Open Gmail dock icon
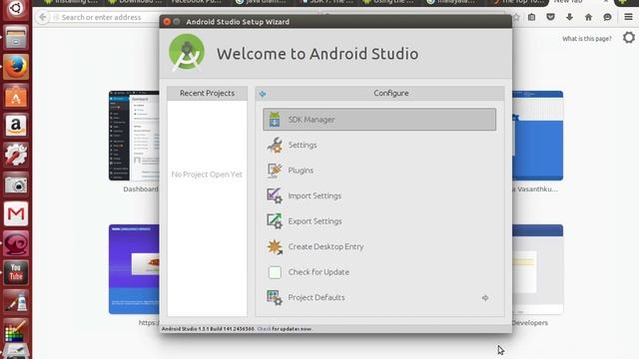 coord(16,213)
